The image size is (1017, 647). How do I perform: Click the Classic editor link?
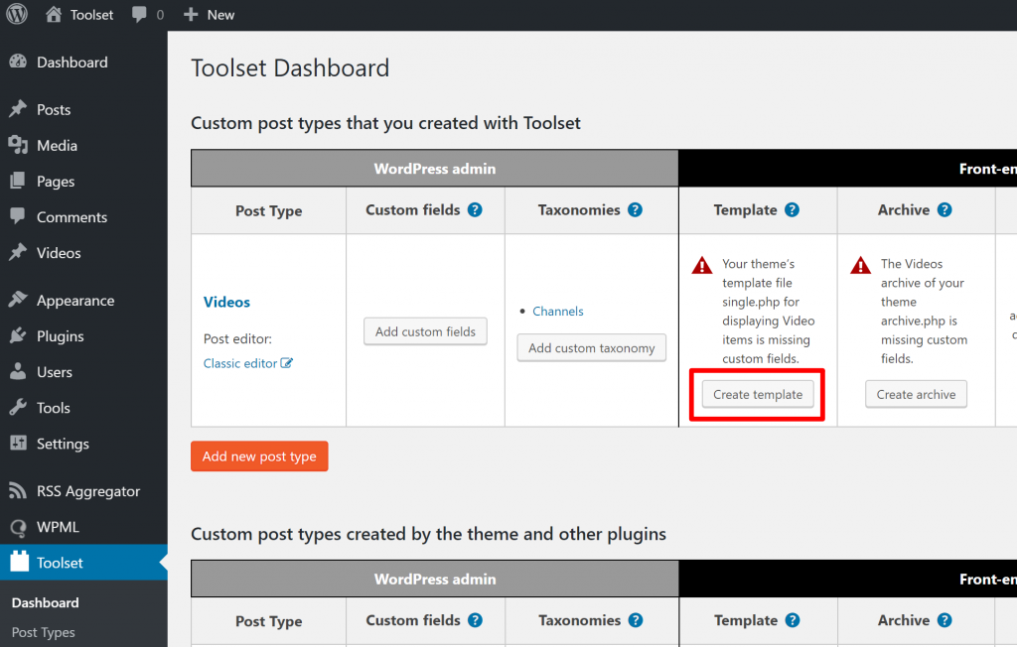coord(240,363)
